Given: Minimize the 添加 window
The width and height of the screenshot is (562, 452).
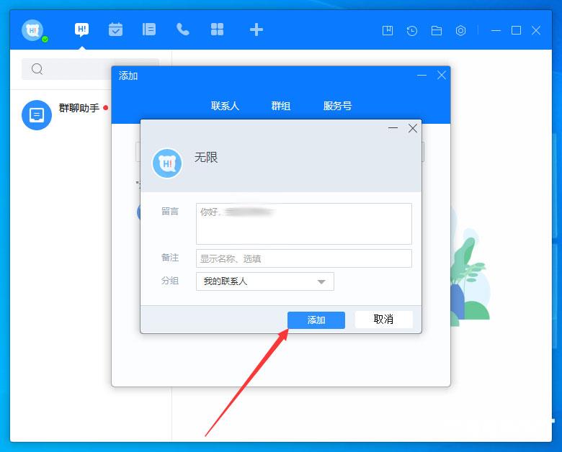Looking at the screenshot, I should [421, 76].
